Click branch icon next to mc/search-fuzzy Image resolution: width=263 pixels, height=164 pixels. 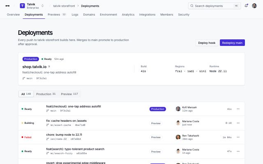point(48,153)
